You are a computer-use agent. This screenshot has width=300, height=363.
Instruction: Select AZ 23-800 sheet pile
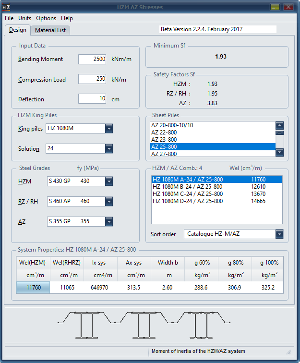point(213,140)
